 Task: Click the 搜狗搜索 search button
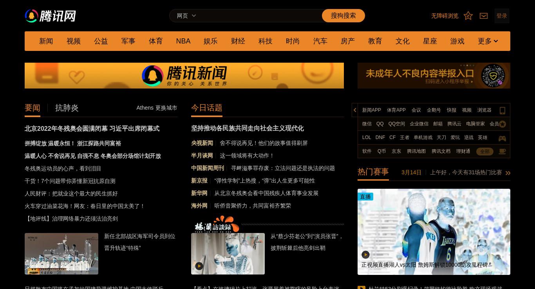pos(343,16)
